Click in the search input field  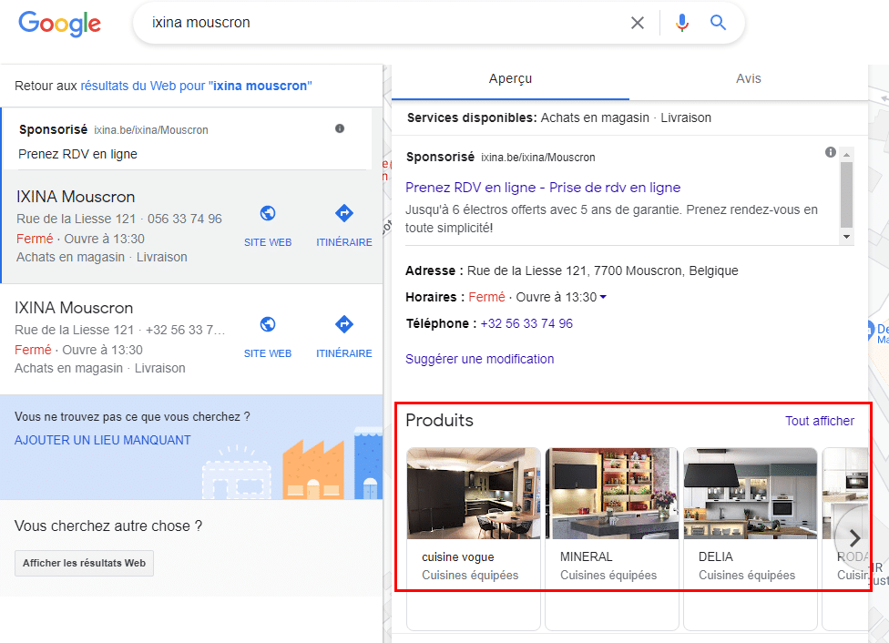(383, 23)
